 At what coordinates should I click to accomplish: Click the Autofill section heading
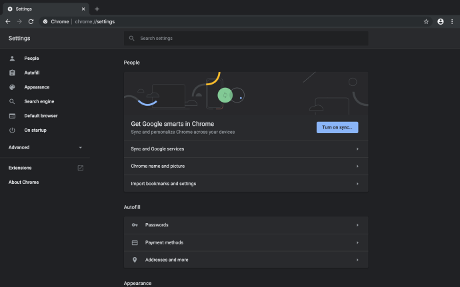click(x=132, y=207)
